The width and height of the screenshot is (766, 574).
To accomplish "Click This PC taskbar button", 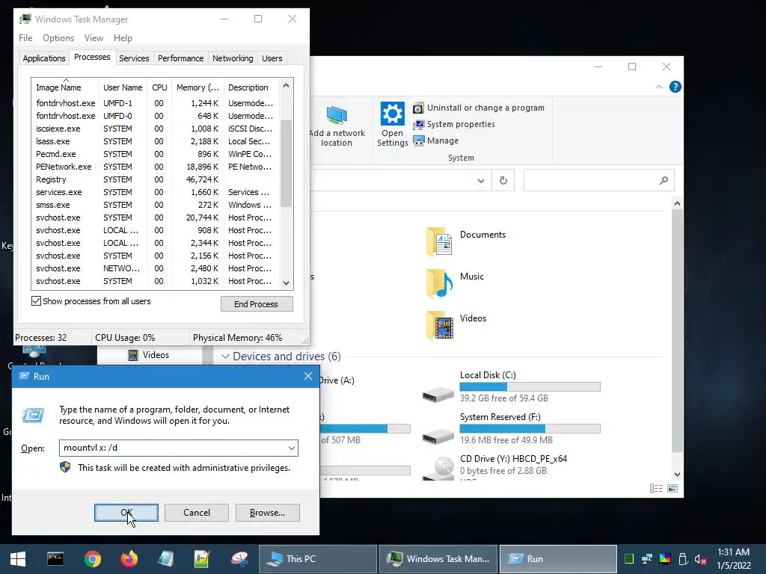I will click(x=317, y=559).
